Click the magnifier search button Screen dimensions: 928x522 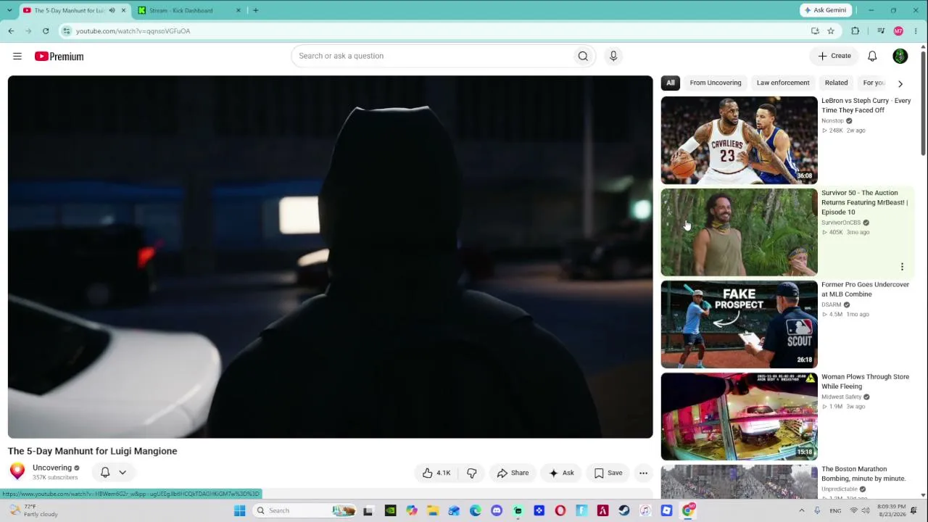583,56
